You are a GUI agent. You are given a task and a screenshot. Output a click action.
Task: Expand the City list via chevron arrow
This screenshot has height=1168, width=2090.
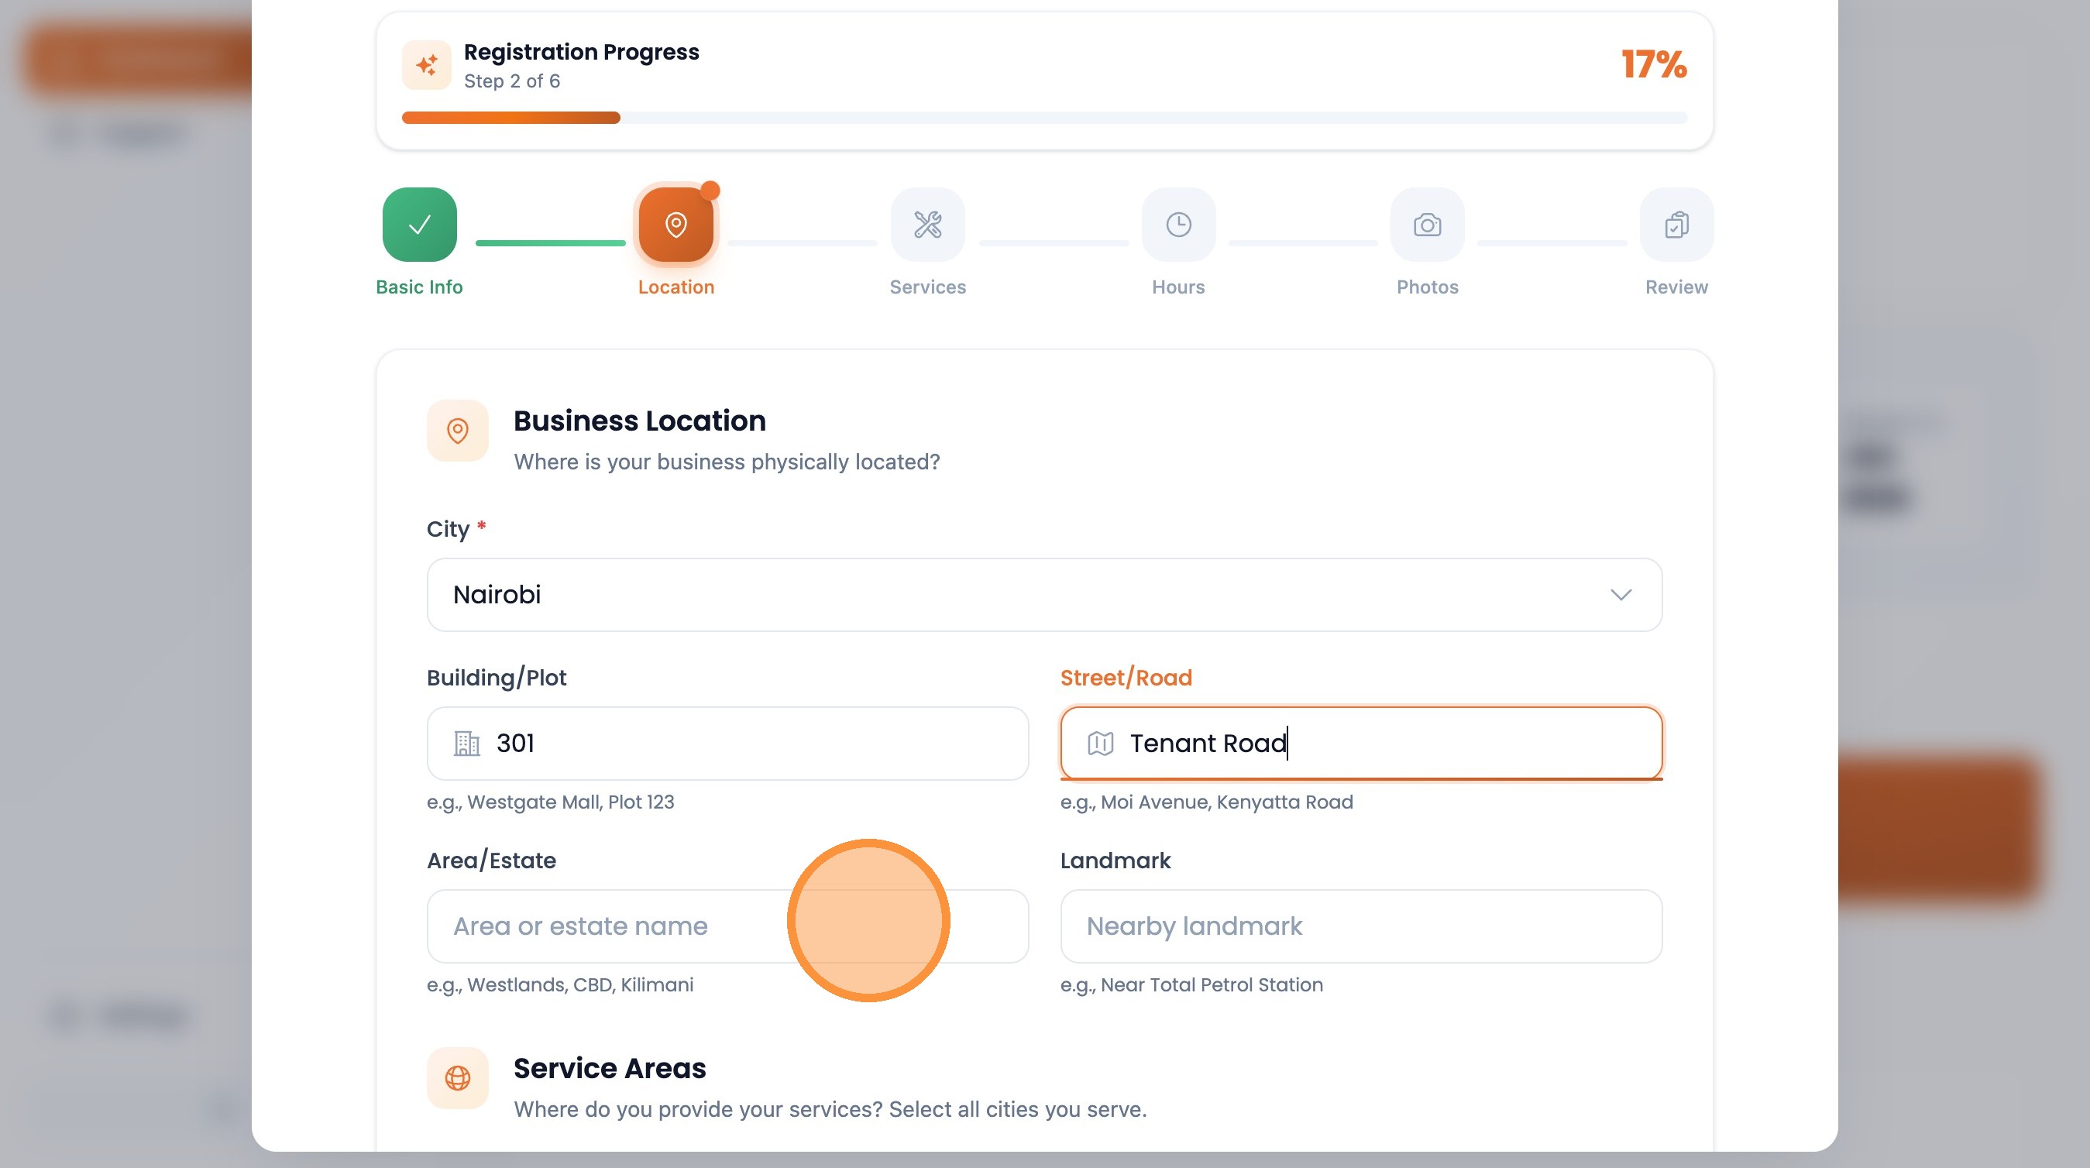[1621, 595]
